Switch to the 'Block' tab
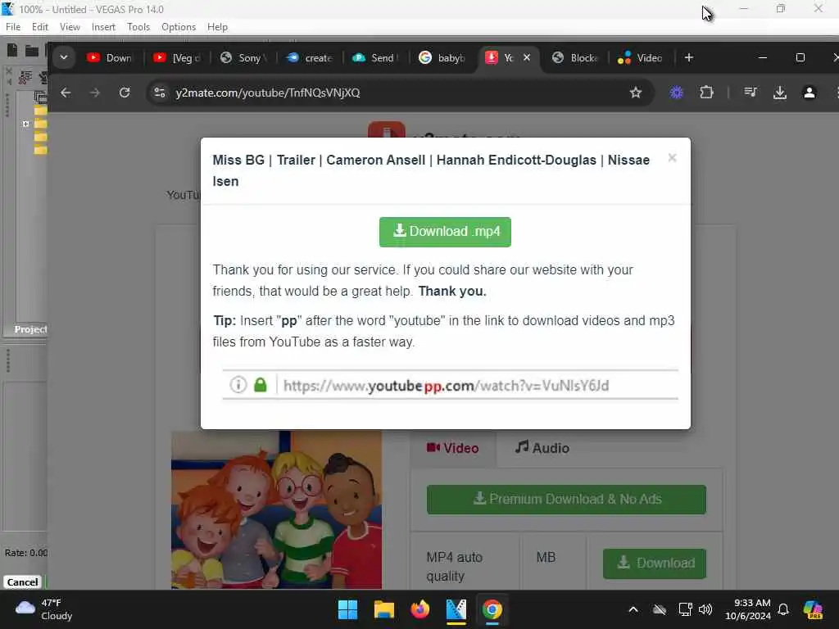Image resolution: width=839 pixels, height=629 pixels. pyautogui.click(x=576, y=58)
